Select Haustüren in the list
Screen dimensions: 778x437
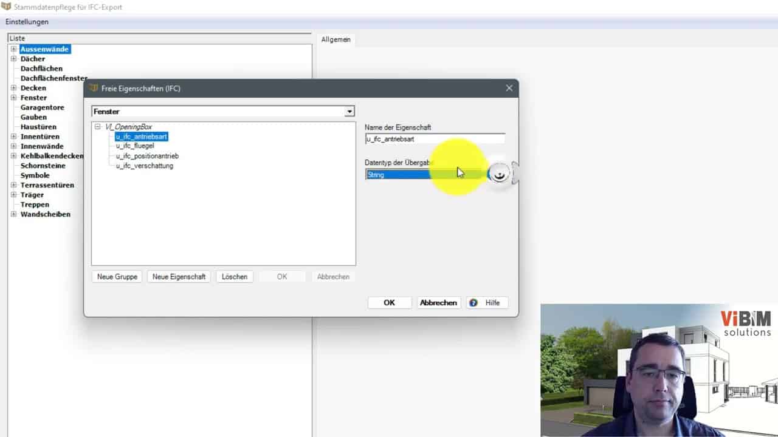coord(38,127)
